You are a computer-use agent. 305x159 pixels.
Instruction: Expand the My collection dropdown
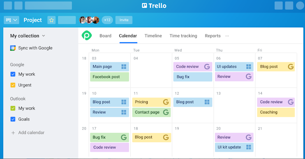28,36
